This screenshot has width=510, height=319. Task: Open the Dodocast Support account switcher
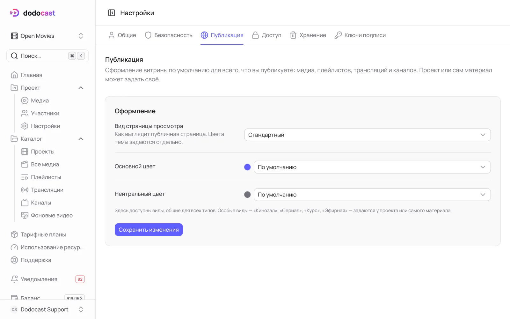click(47, 309)
